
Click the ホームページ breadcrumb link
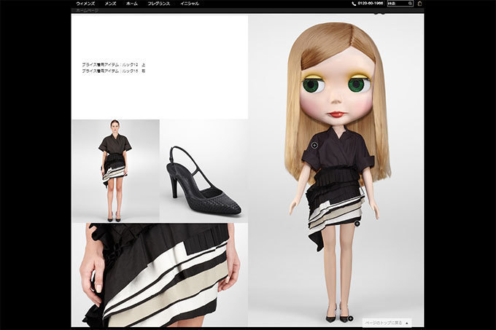click(x=88, y=10)
